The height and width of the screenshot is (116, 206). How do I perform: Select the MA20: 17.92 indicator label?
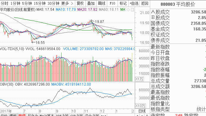(87, 10)
